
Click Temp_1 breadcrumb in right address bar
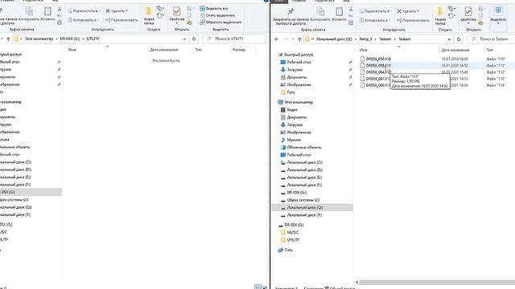(365, 39)
